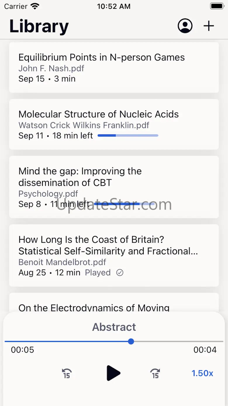Tap the Wi-Fi status icon
The image size is (228, 406).
[x=35, y=6]
